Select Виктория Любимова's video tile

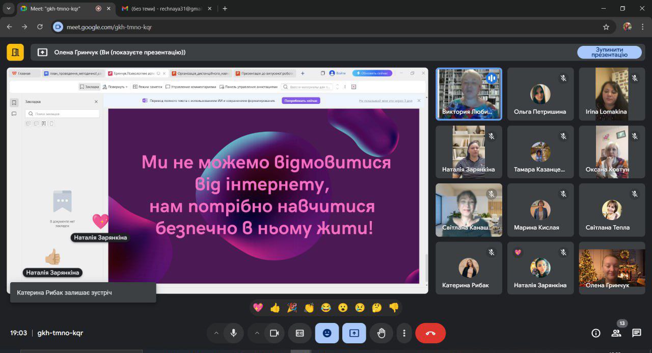[469, 94]
